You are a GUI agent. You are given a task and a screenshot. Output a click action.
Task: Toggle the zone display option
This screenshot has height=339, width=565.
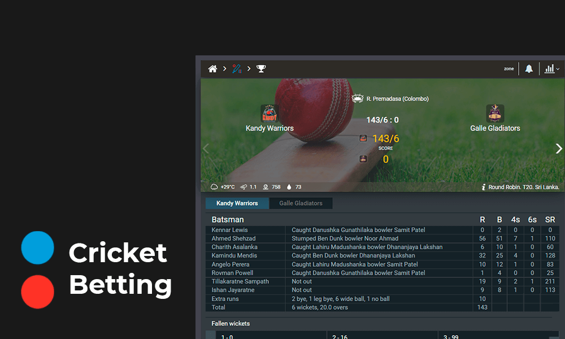(x=508, y=68)
